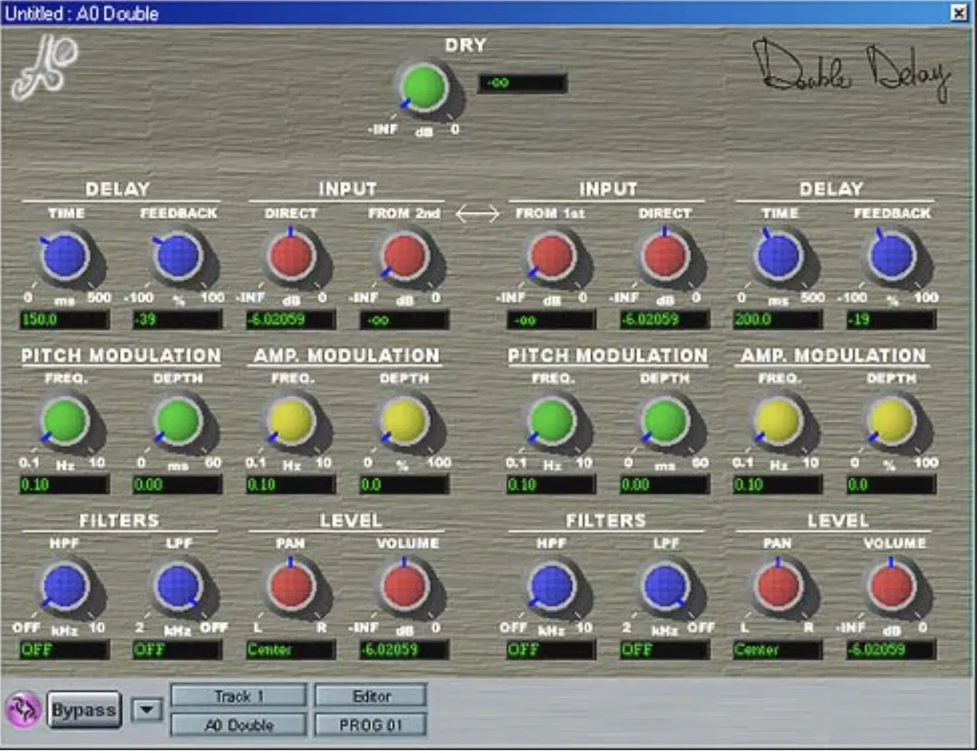Image resolution: width=979 pixels, height=753 pixels.
Task: Close the A0 Double plugin window
Action: coord(958,12)
